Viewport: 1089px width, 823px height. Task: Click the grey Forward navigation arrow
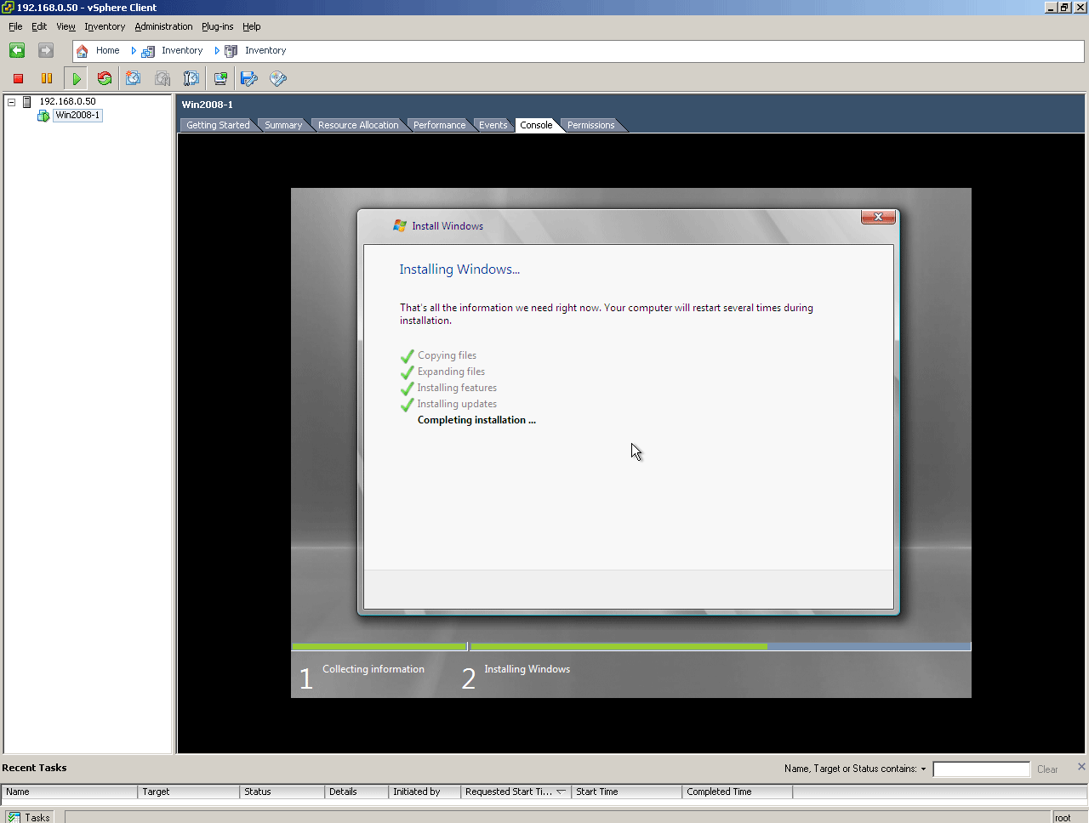[46, 51]
